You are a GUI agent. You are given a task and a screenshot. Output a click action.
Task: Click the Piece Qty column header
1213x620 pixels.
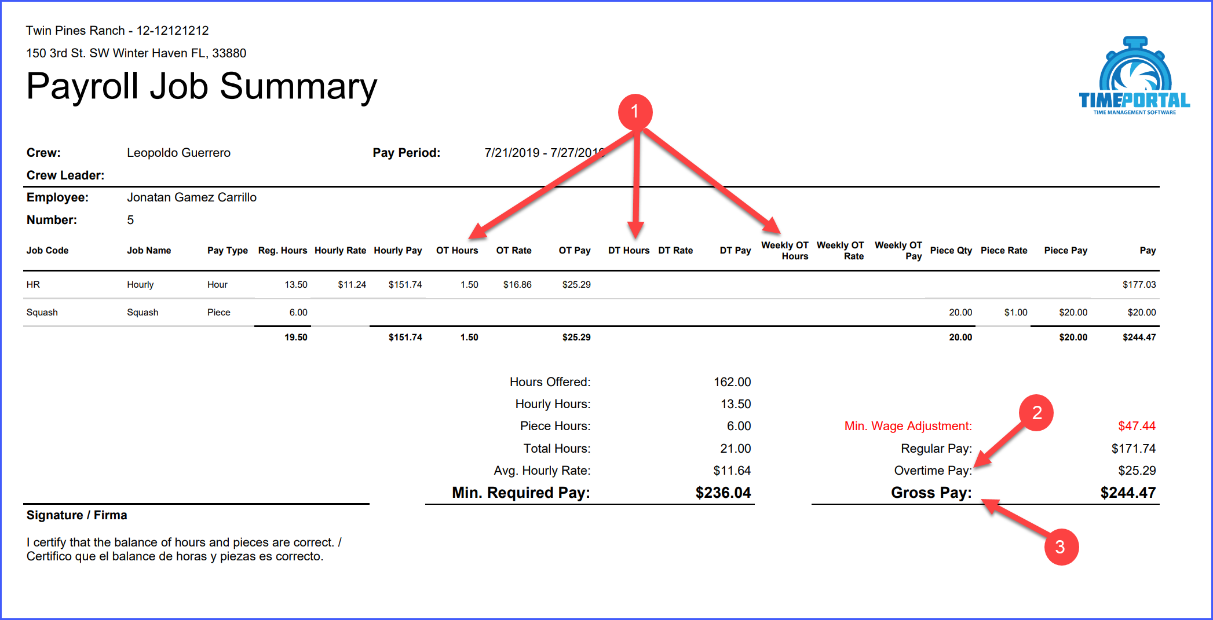click(x=951, y=251)
